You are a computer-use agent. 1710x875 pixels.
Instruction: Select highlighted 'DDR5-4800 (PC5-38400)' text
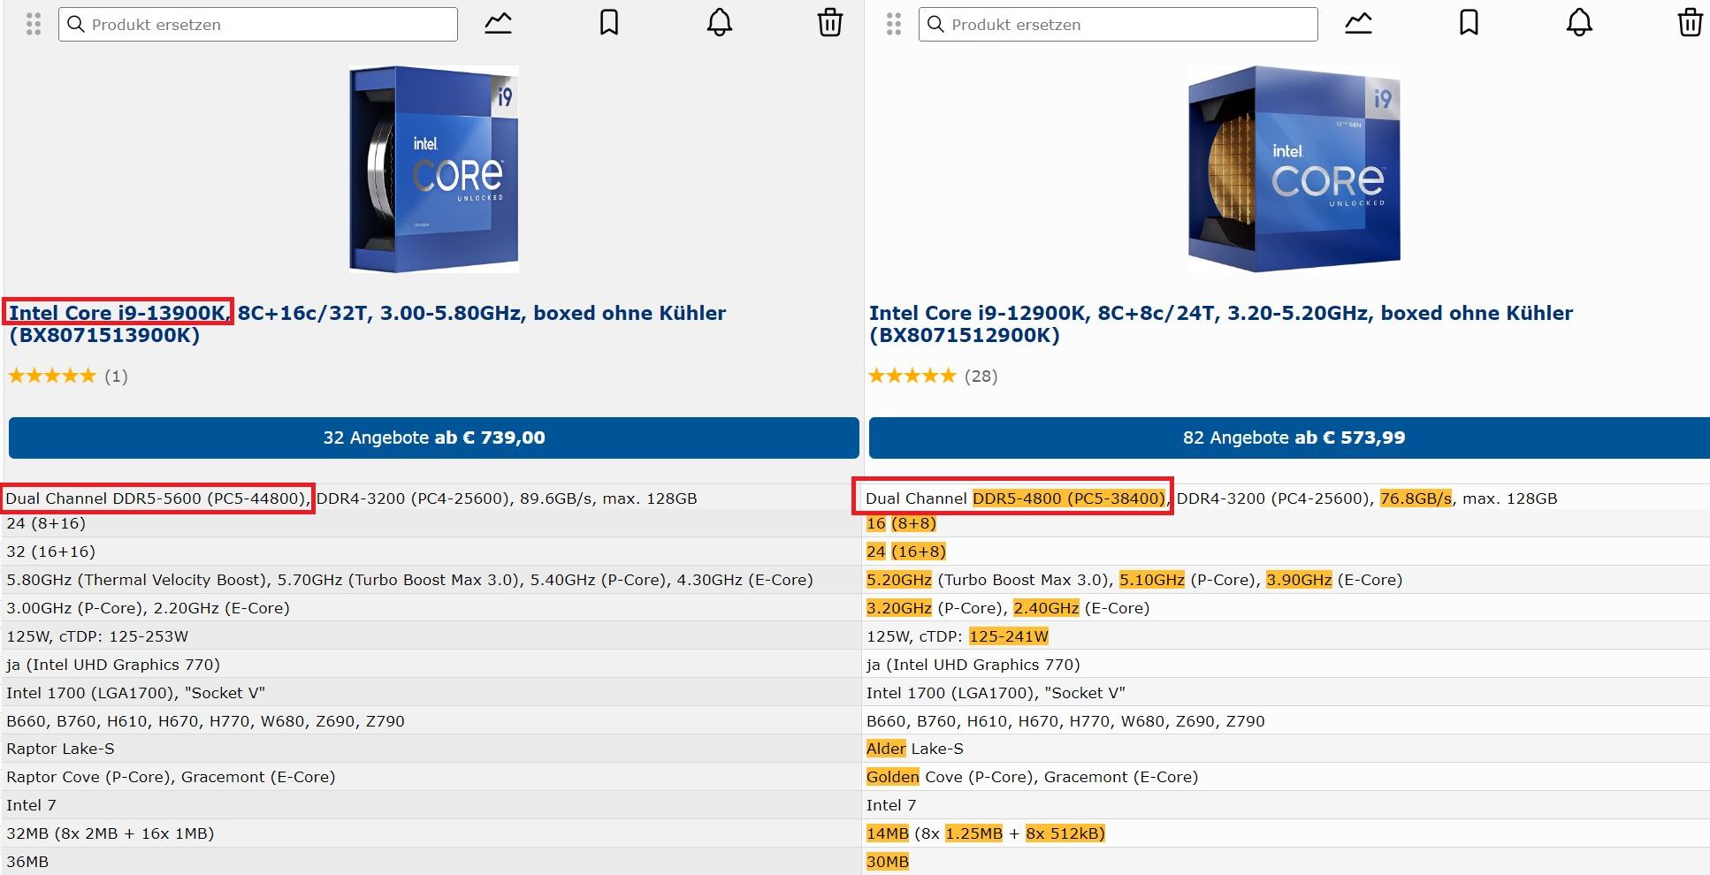tap(1069, 498)
